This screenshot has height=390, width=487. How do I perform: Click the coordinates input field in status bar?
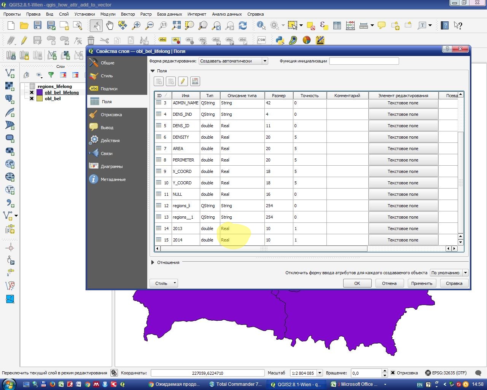207,373
